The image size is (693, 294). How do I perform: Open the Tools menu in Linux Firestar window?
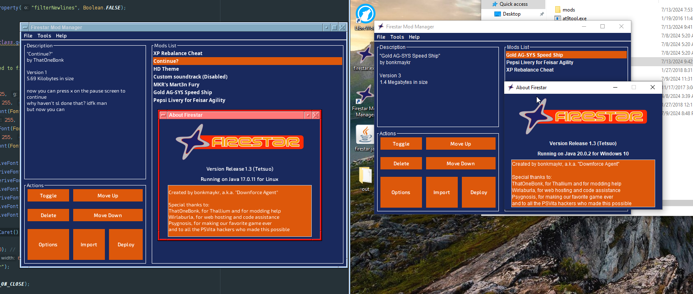[x=44, y=36]
